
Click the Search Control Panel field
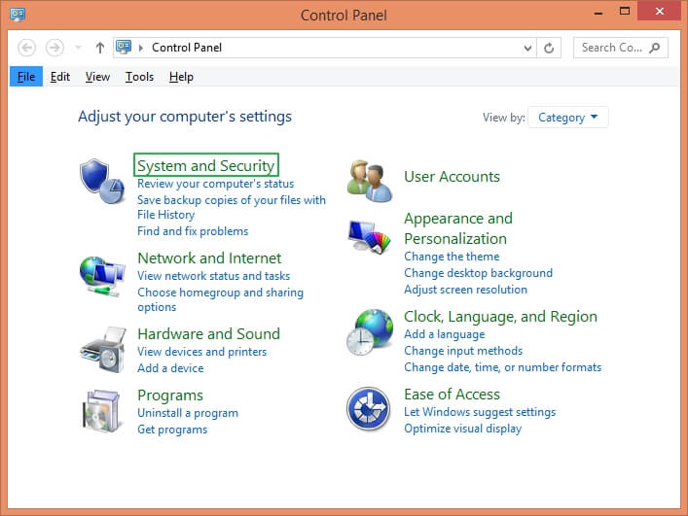(x=621, y=48)
